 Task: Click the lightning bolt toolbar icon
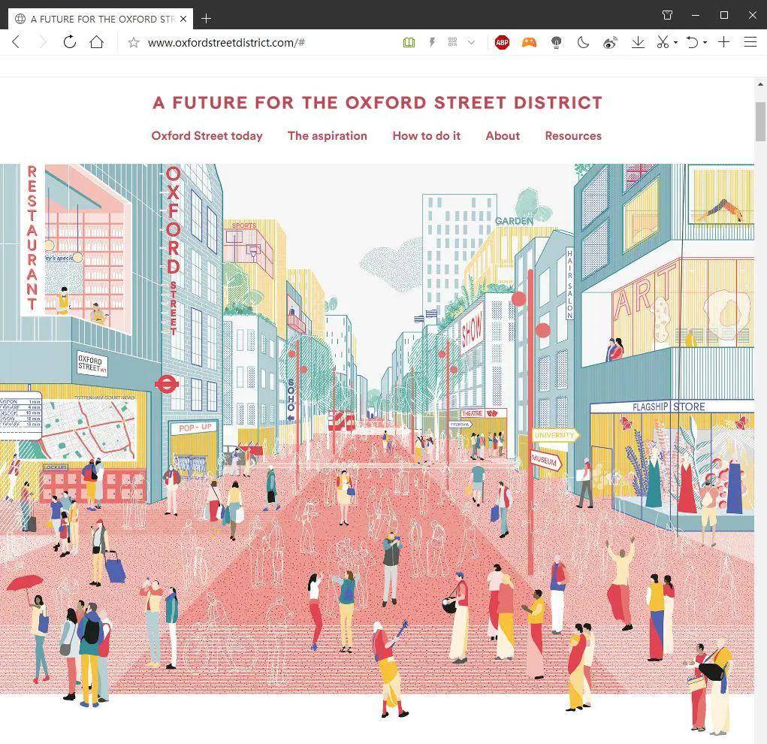(433, 43)
